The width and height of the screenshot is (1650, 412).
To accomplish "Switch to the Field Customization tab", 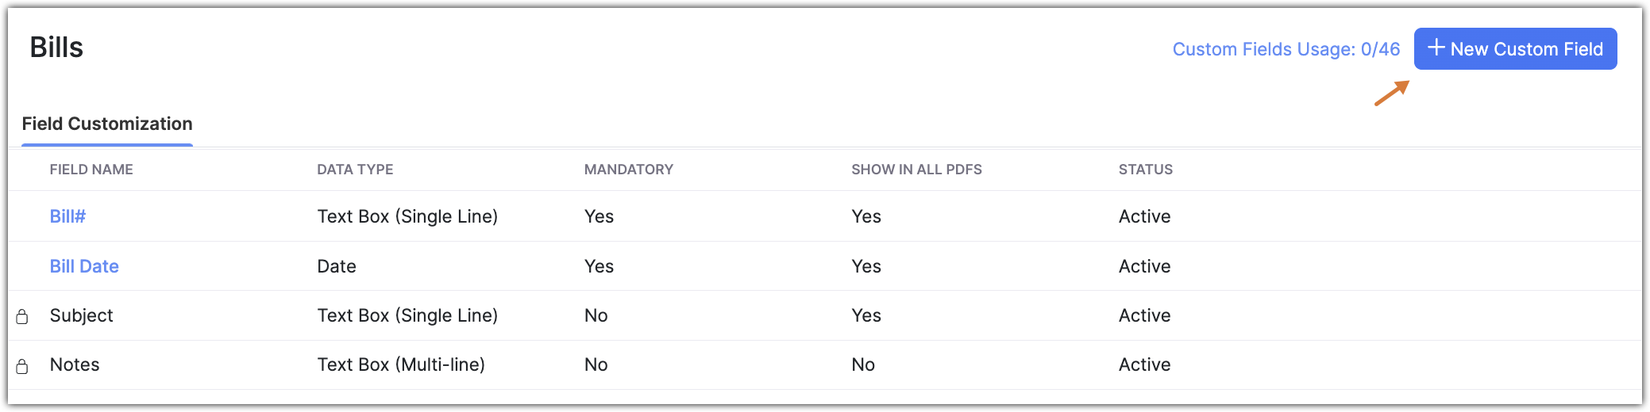I will [x=107, y=124].
